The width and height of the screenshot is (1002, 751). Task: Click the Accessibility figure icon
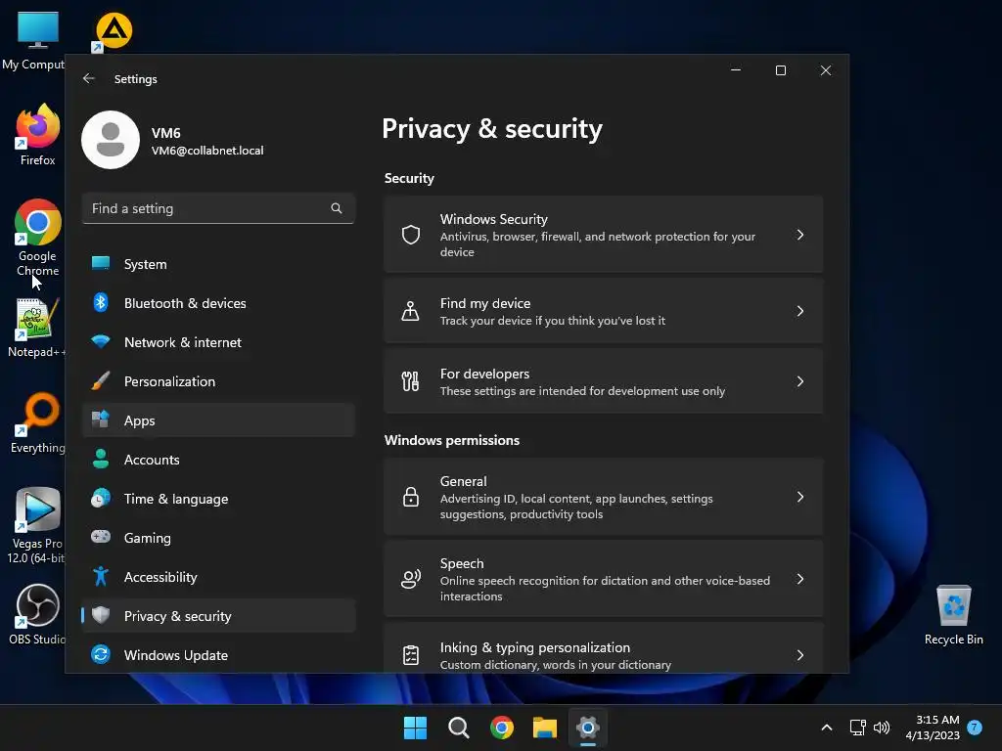point(101,576)
